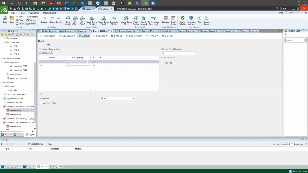Click Compress in Project group
Screen dimensions: 308x173
[x=32, y=17]
